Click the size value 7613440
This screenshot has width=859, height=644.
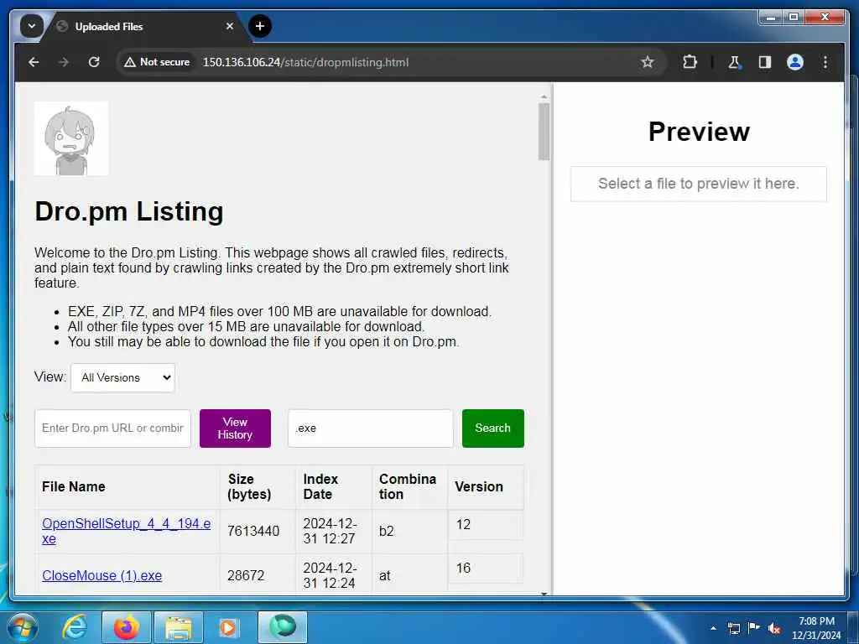253,531
